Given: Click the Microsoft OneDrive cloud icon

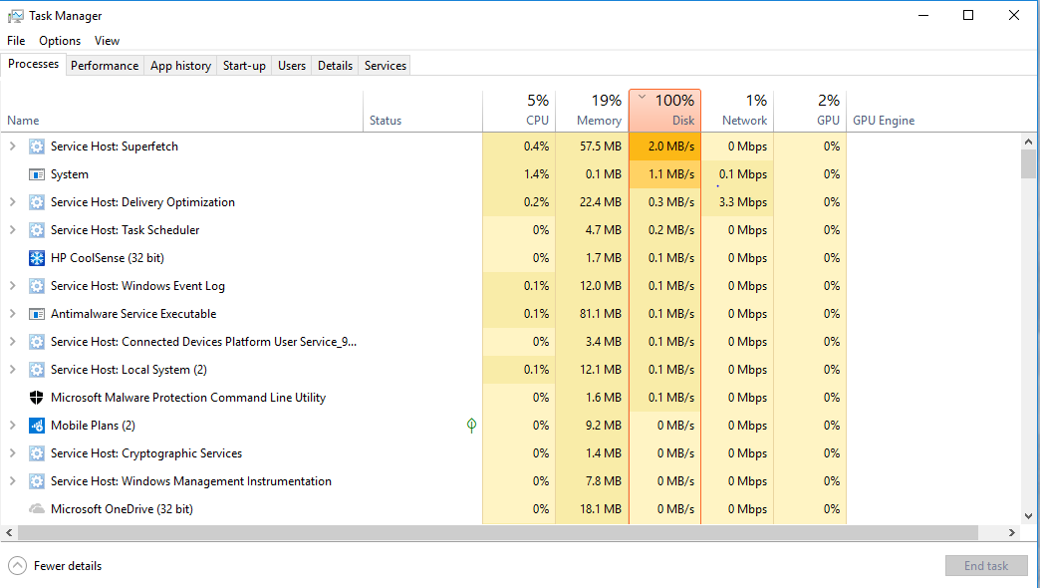Looking at the screenshot, I should (x=37, y=509).
